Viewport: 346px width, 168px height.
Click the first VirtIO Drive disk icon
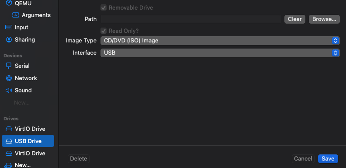(9, 129)
